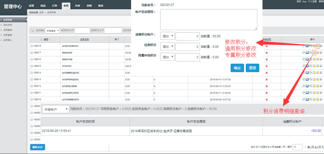Open the adjust-points icon for member 11111111
This screenshot has height=154, width=324.
[x=317, y=66]
